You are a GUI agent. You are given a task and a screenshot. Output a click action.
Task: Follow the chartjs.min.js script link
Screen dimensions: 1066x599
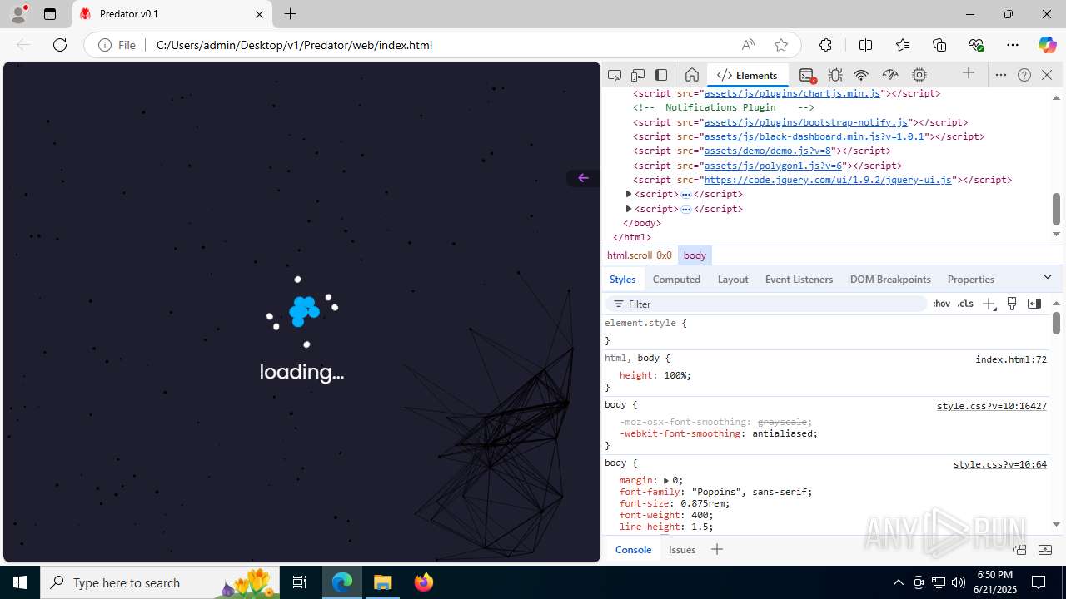[x=792, y=93]
